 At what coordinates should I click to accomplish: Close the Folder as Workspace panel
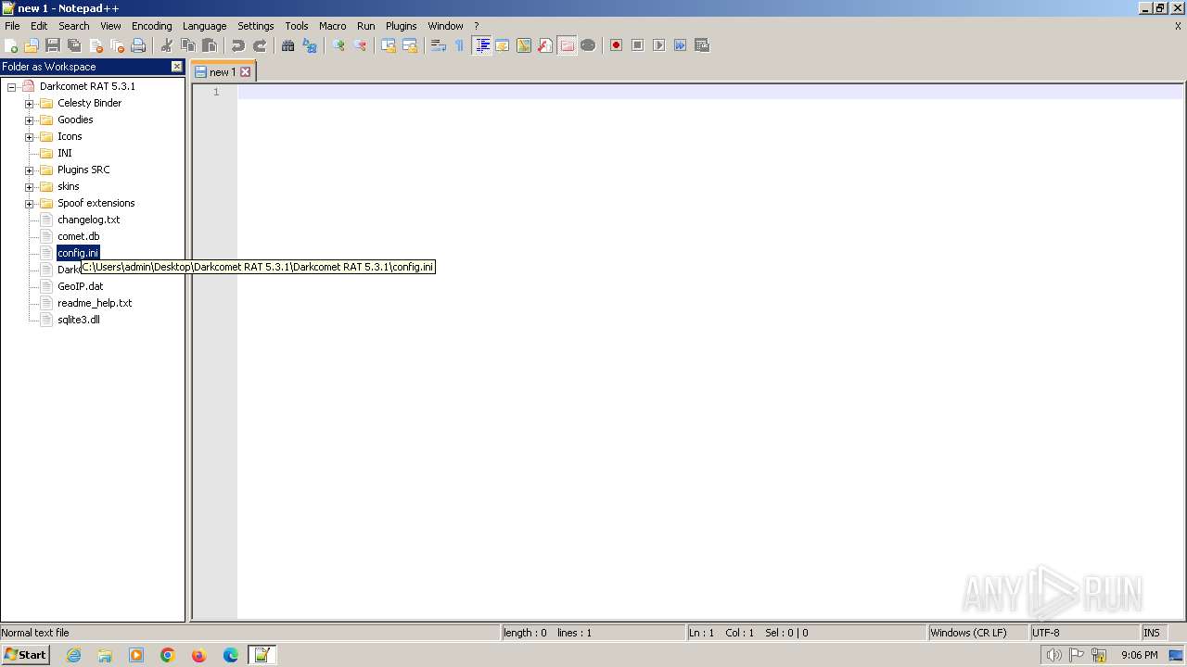point(177,67)
